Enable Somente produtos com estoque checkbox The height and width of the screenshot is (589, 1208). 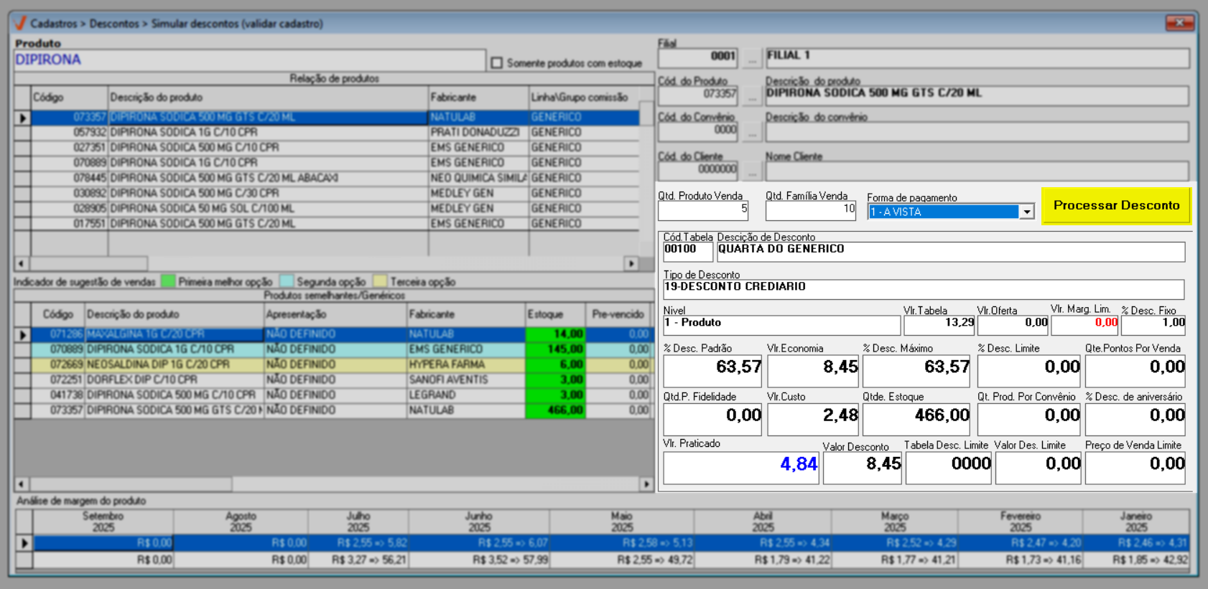point(496,63)
